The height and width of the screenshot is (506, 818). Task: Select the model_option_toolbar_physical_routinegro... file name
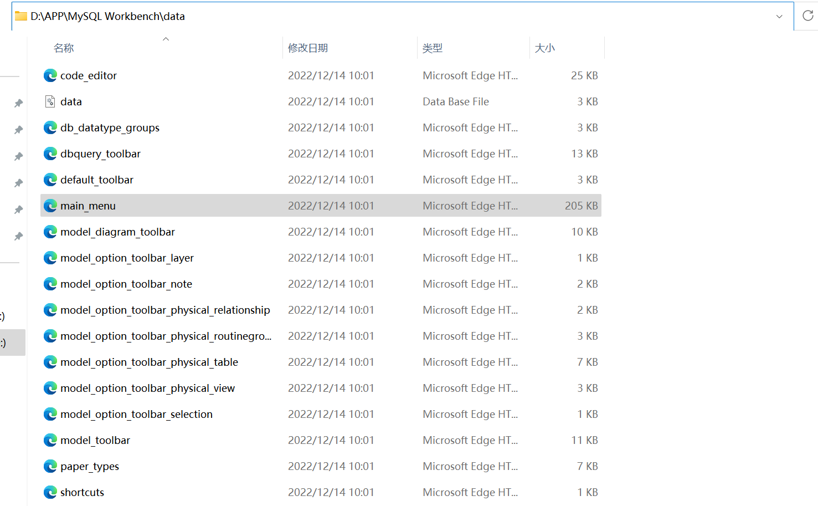[x=166, y=336]
